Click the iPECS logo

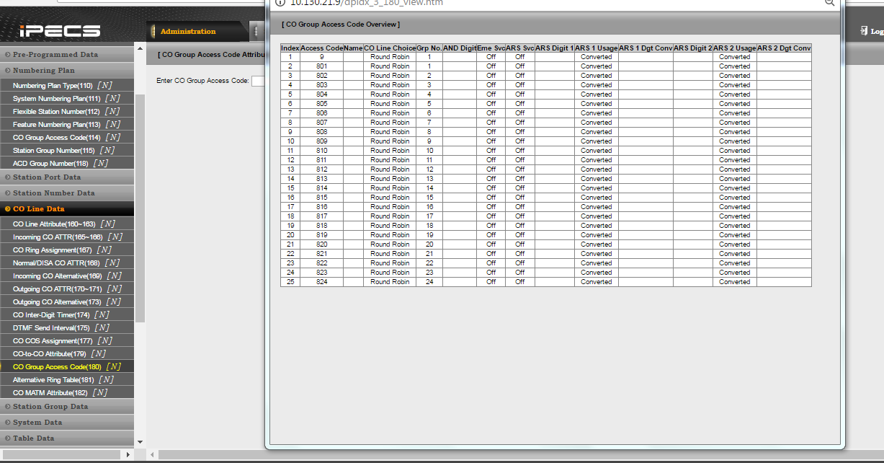pos(60,31)
